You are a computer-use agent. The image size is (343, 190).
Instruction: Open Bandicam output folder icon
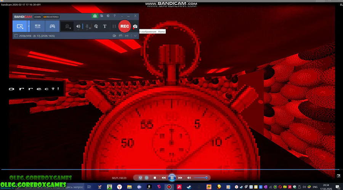pos(102,16)
